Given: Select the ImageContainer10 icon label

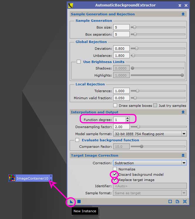Looking at the screenshot, I should click(x=32, y=178).
